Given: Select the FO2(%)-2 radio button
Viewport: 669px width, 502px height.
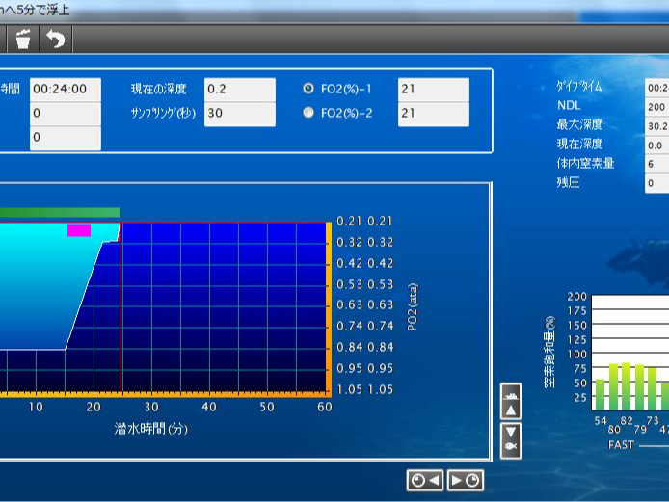Looking at the screenshot, I should click(x=308, y=113).
